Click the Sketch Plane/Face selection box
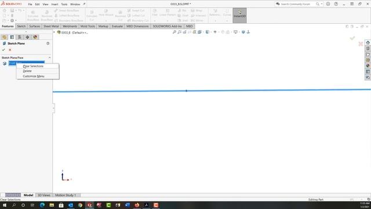The width and height of the screenshot is (371, 209). [27, 63]
